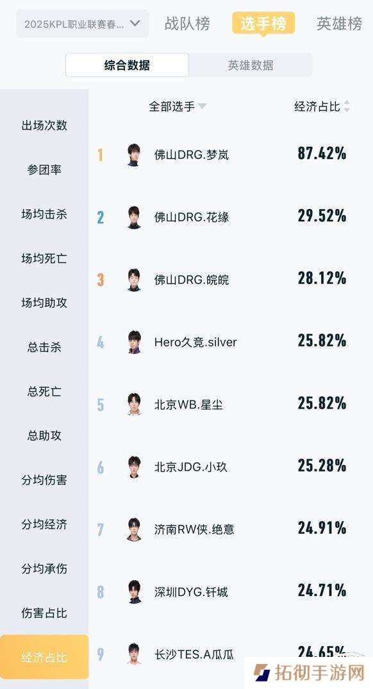Image resolution: width=373 pixels, height=689 pixels.
Task: Click 佛山DRG.花缘 player avatar
Action: 134,217
